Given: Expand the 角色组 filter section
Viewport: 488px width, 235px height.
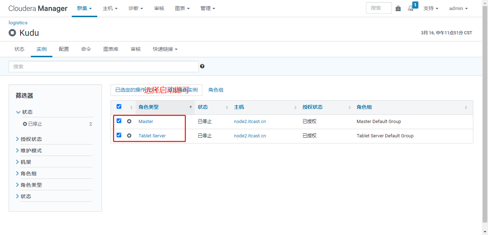Looking at the screenshot, I should pyautogui.click(x=27, y=173).
